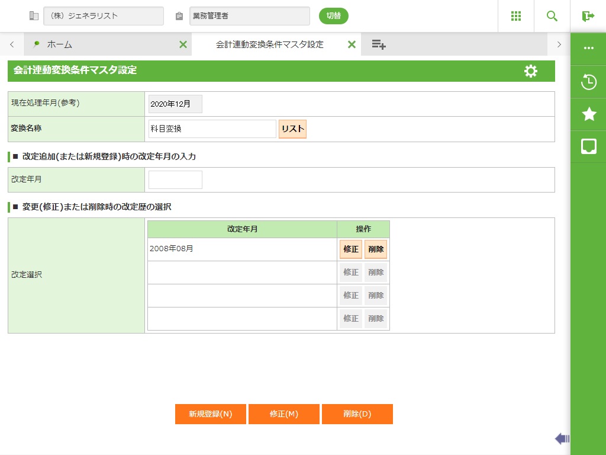
Task: Click the three-dots more icon in sidebar
Action: coord(588,48)
